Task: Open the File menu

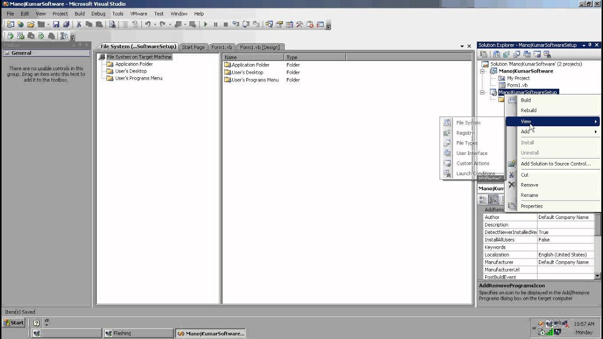Action: (10, 14)
